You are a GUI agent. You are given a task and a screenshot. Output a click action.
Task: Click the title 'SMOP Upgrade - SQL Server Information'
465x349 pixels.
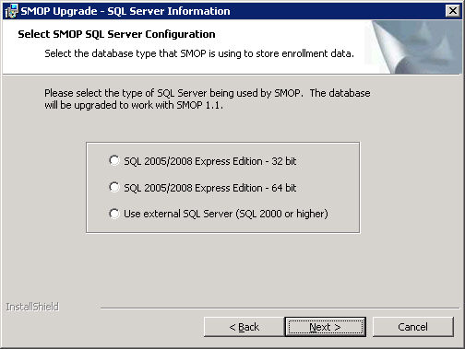coord(125,11)
